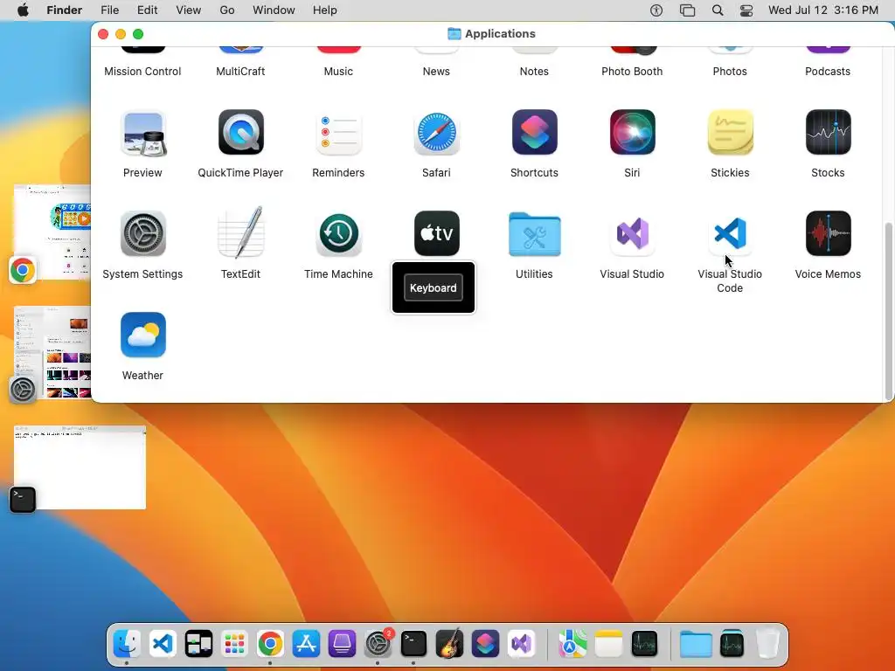The width and height of the screenshot is (895, 671).
Task: Open the Shortcuts app in the Dock
Action: 486,644
